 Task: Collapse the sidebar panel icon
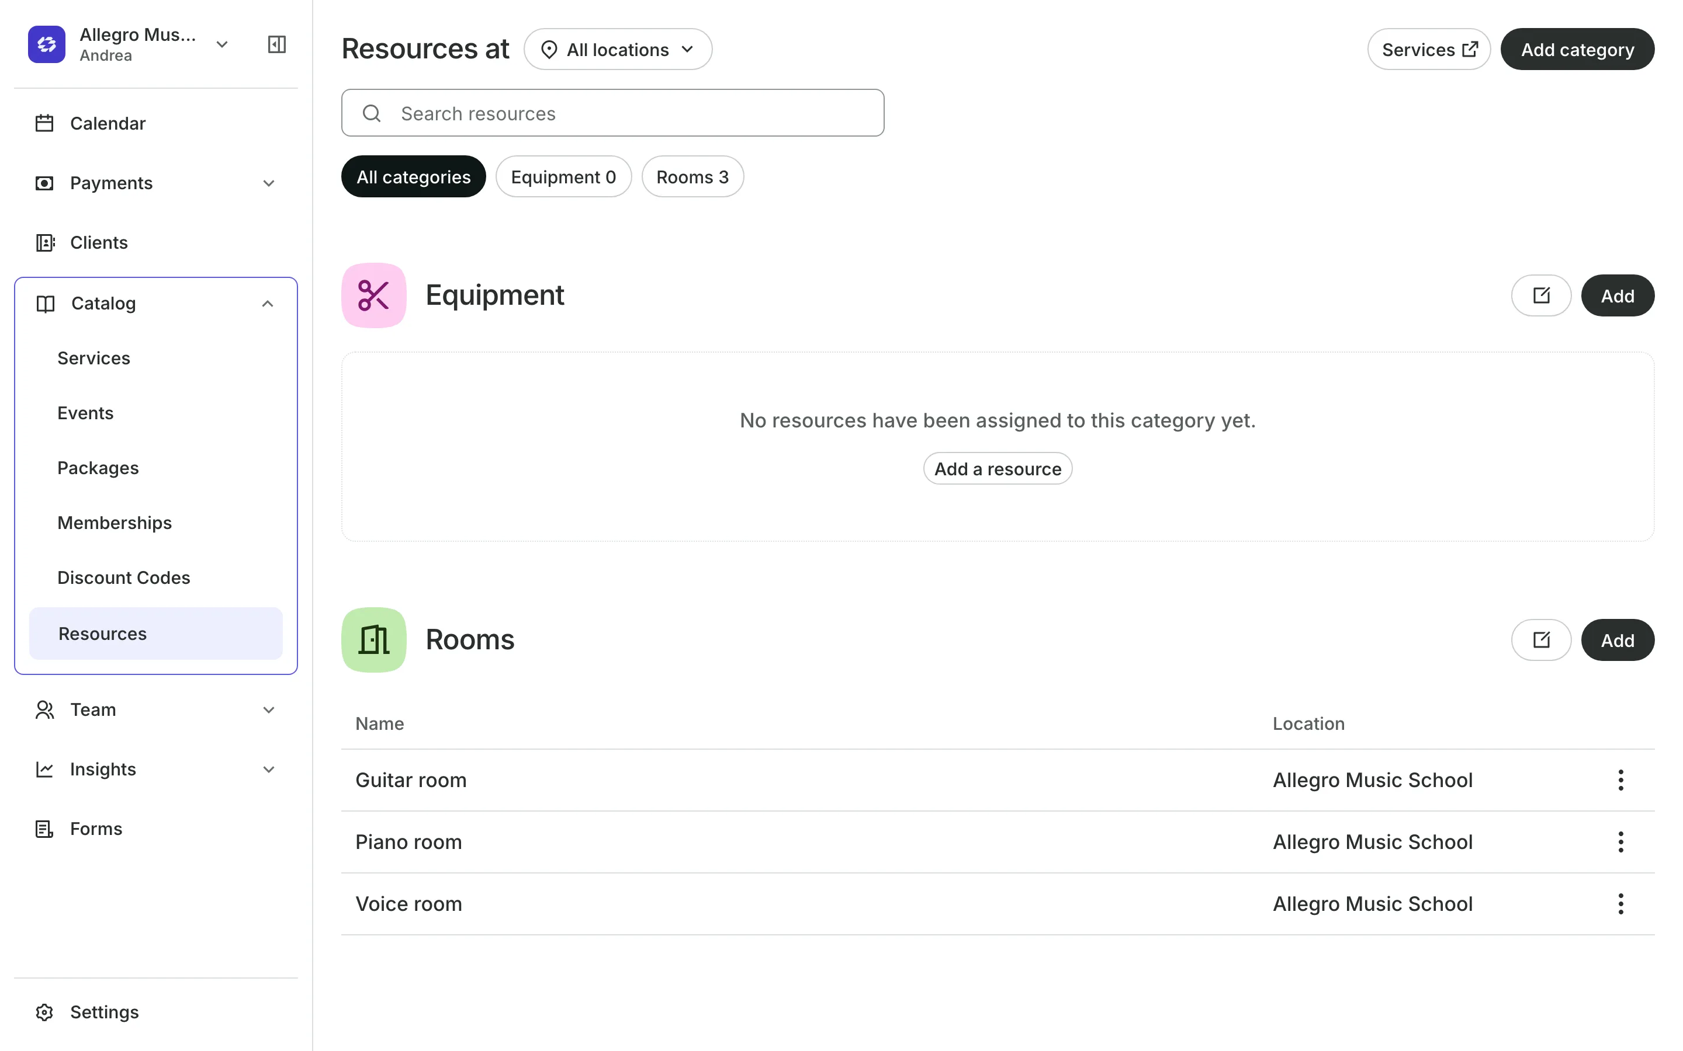(x=277, y=44)
